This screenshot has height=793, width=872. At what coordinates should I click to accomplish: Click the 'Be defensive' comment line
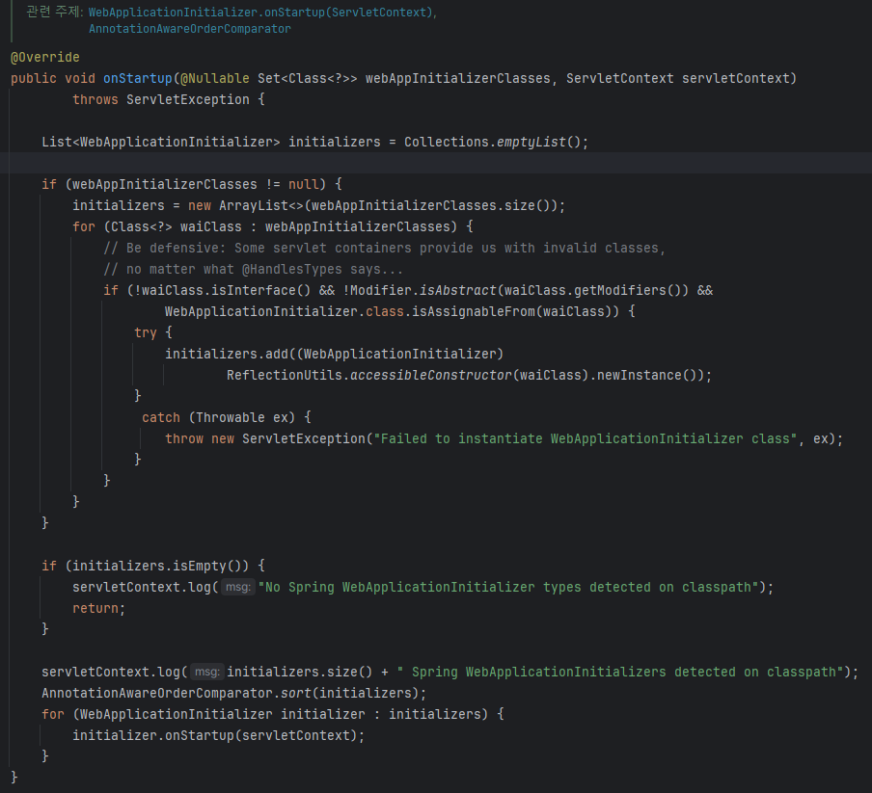pyautogui.click(x=384, y=249)
